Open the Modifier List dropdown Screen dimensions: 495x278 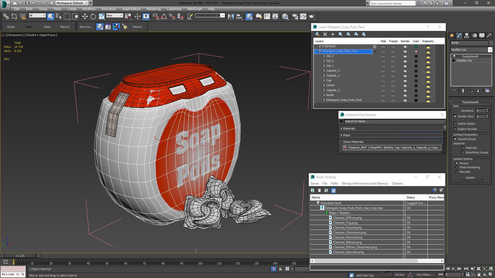coord(471,50)
